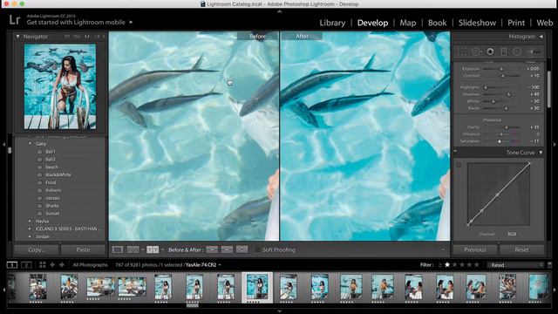
Task: Select Navigator 1:1 zoom level
Action: pos(86,37)
